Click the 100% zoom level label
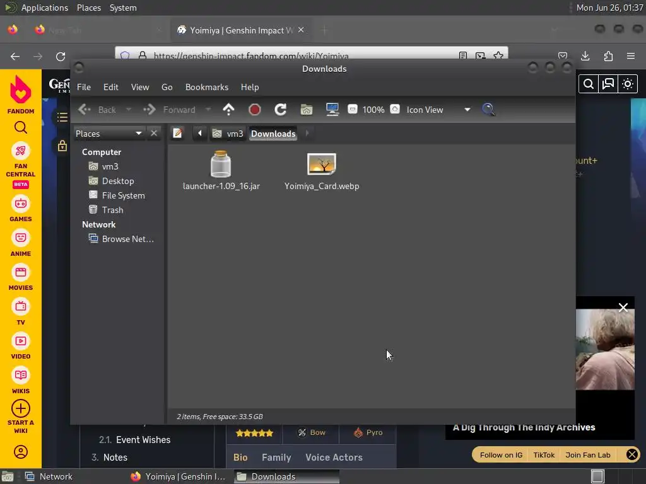Viewport: 646px width, 484px height. (373, 110)
